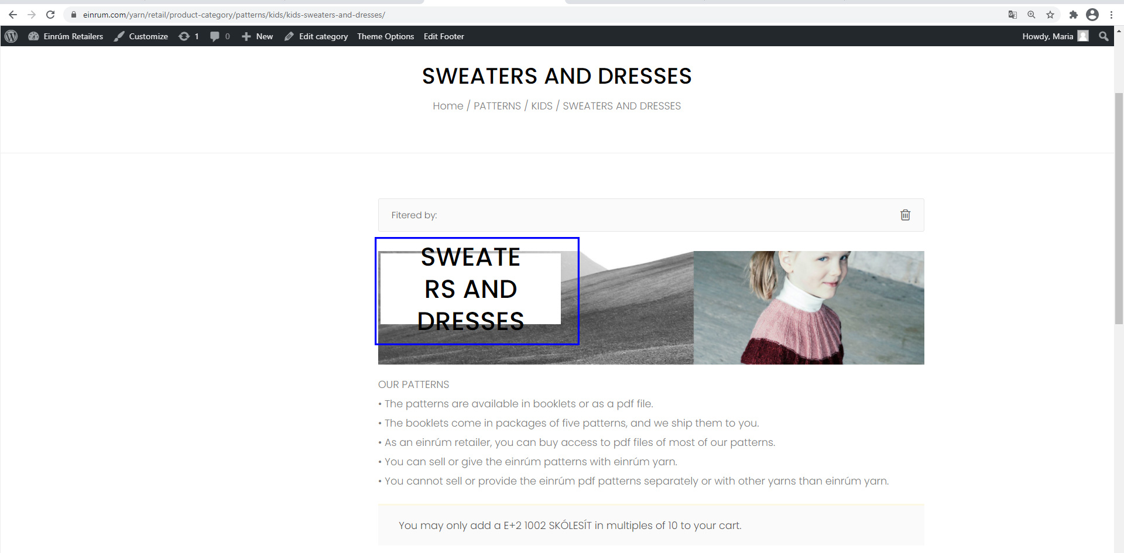Viewport: 1124px width, 553px height.
Task: Click the vertical page scrollbar
Action: pyautogui.click(x=1119, y=208)
